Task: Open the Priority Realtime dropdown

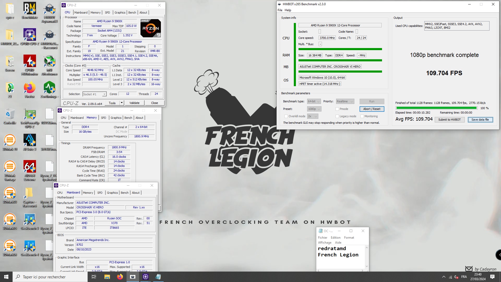Action: point(345,101)
